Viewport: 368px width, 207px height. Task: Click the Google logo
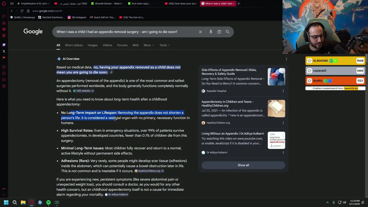(33, 32)
